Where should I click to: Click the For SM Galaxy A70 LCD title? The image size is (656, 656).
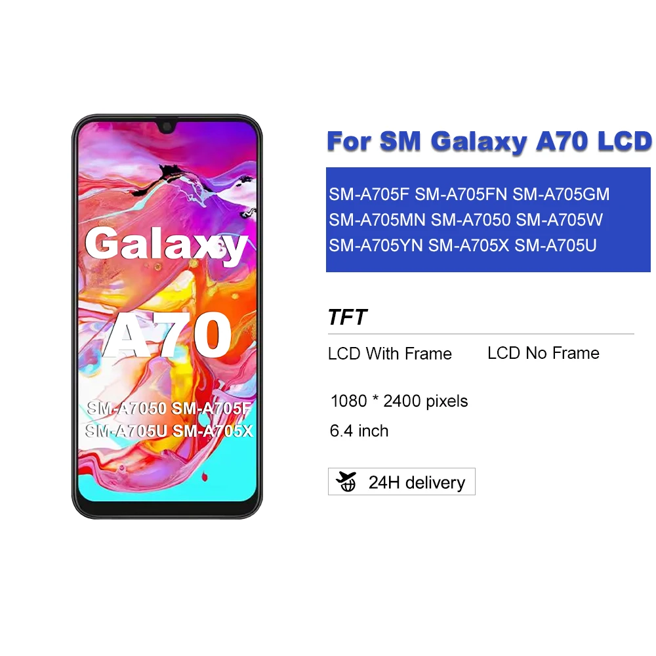point(489,141)
